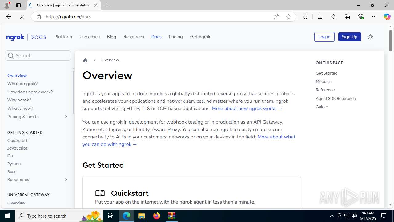Open Why ngrok? sidebar link
Viewport: 394px width, 222px height.
click(x=19, y=100)
